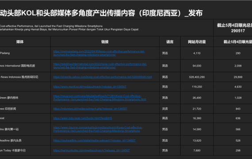Open the karimuntoday.com mediaoutreach link
This screenshot has height=159, width=252.
[91, 151]
